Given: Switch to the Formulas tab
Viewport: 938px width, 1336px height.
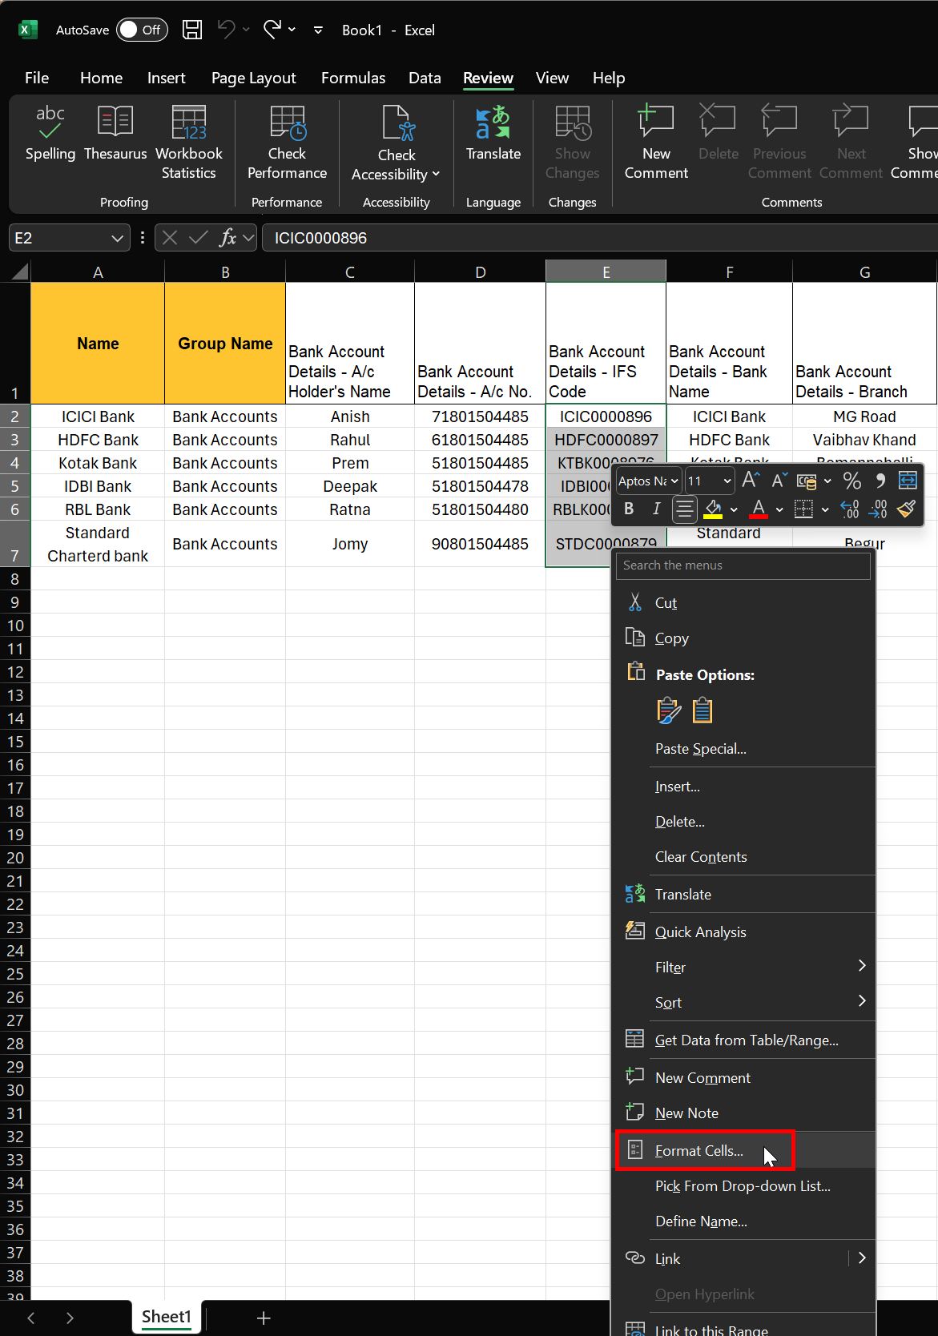Looking at the screenshot, I should point(353,78).
